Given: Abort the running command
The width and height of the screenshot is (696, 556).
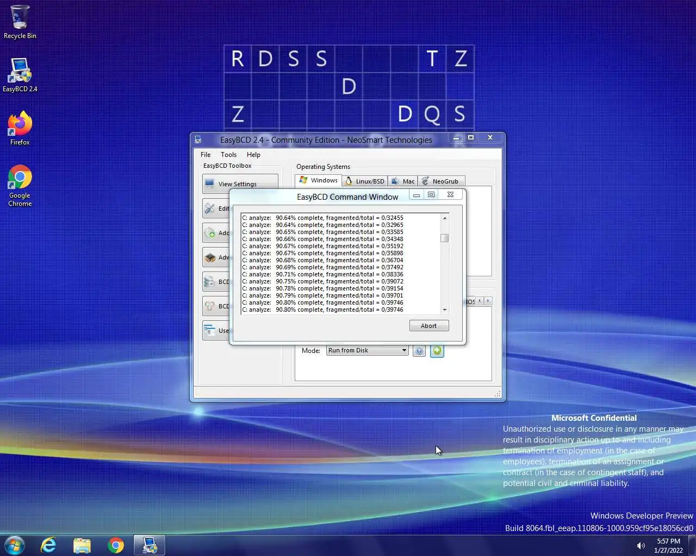Looking at the screenshot, I should (428, 326).
